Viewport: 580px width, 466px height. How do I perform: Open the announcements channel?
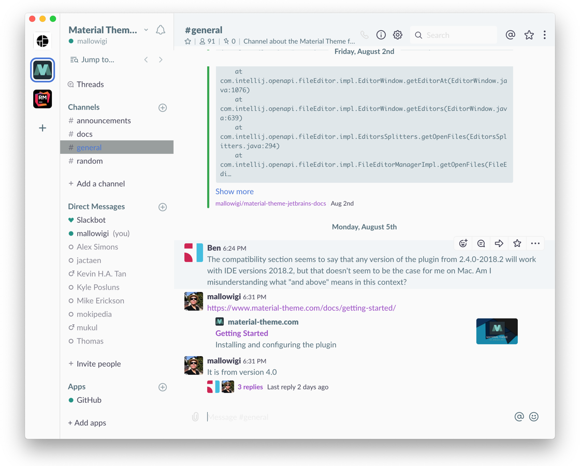click(117, 121)
